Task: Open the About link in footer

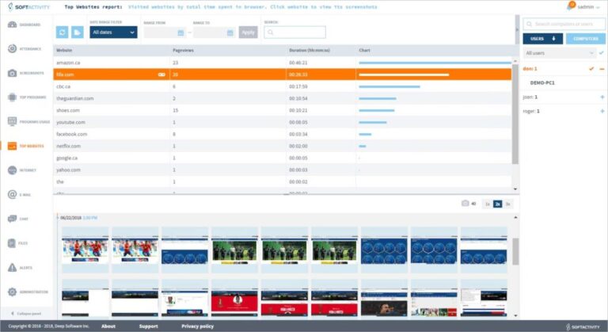Action: [x=108, y=326]
